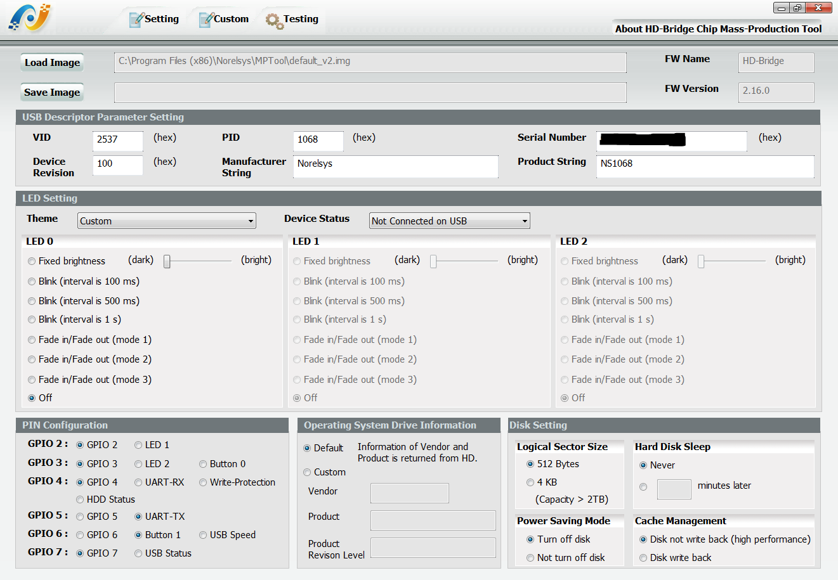Click the FW Name field

(776, 62)
